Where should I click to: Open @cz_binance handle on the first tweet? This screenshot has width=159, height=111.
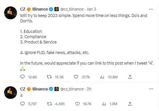(x=72, y=9)
